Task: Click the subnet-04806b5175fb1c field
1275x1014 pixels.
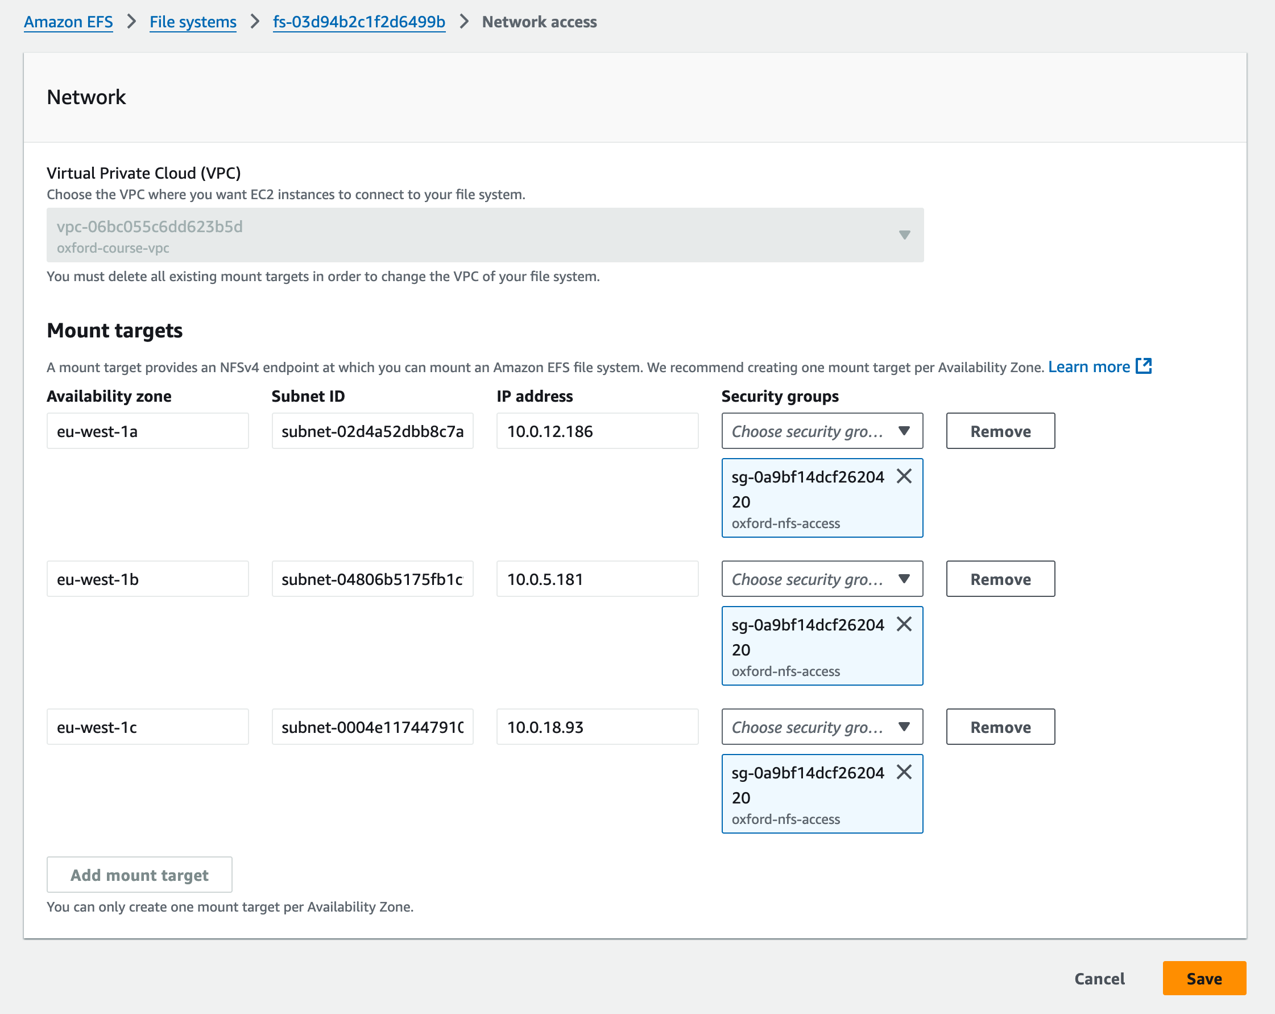Action: 372,579
